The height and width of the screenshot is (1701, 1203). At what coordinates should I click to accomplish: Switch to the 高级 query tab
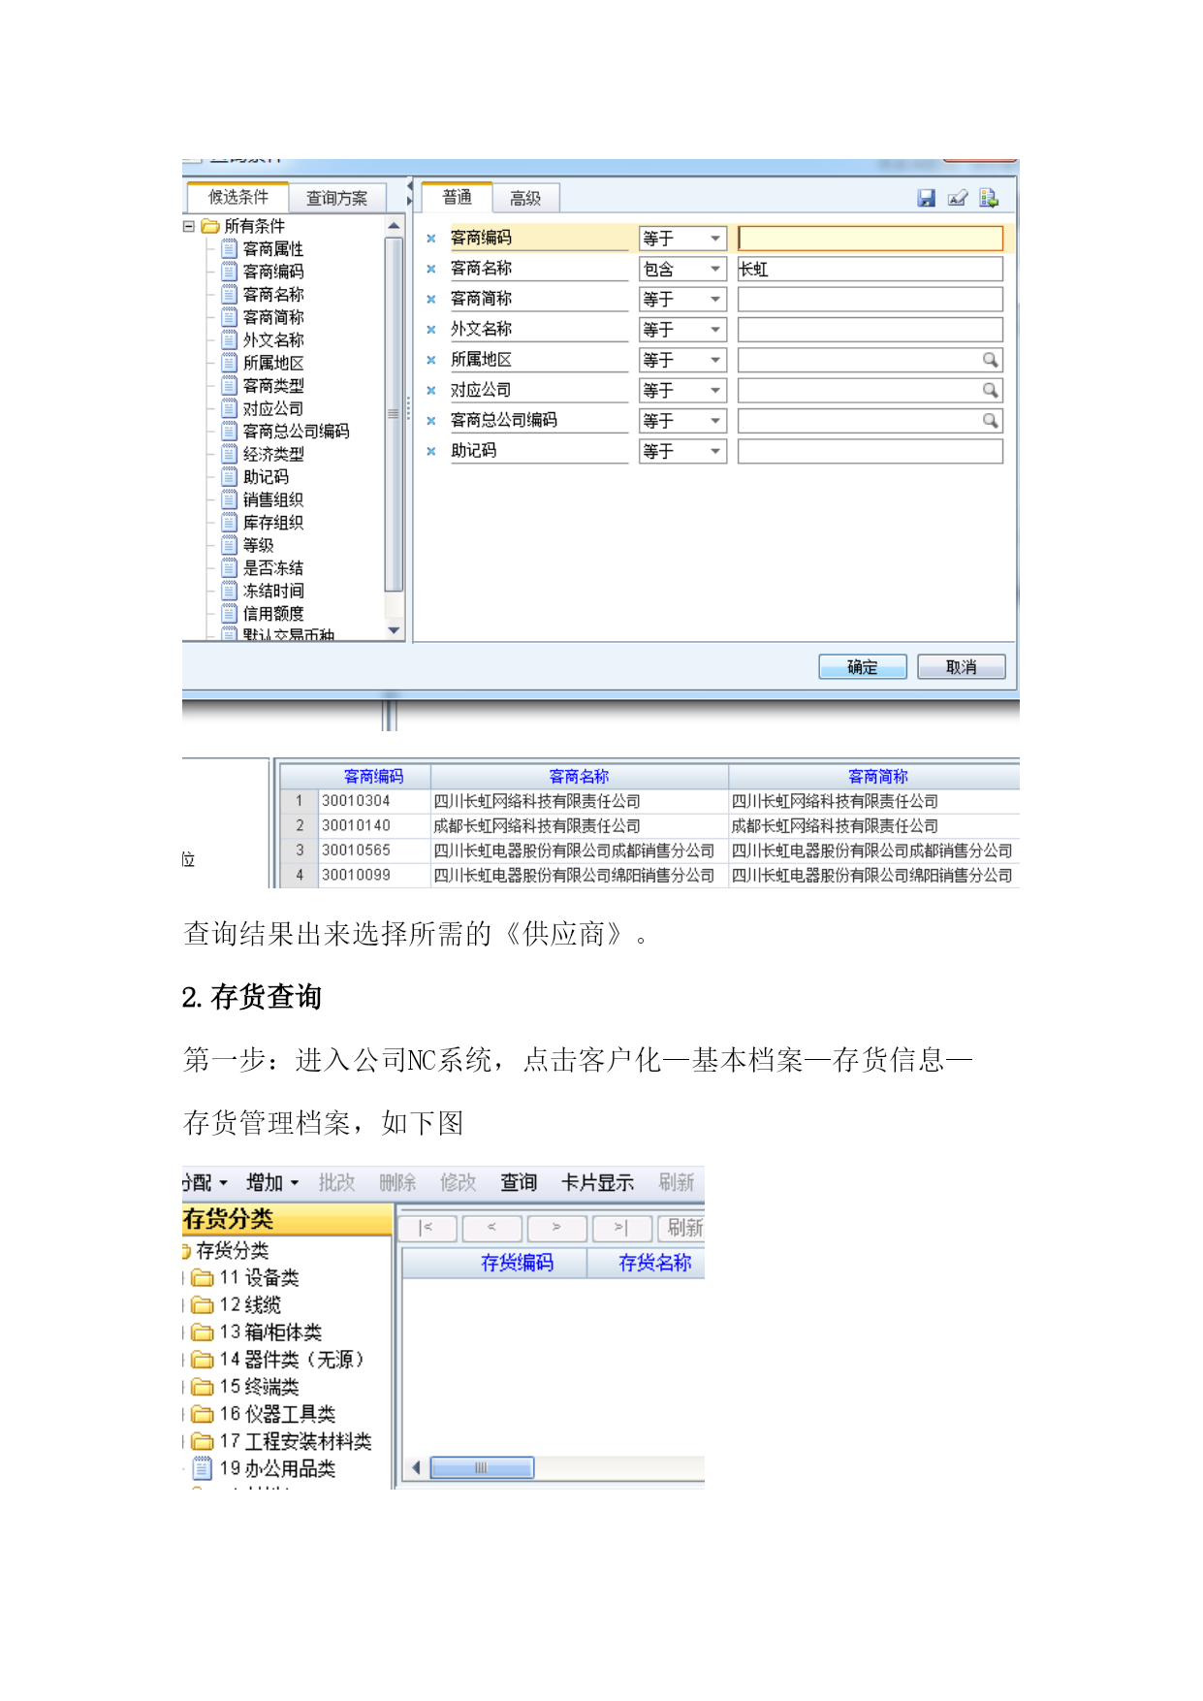[525, 198]
